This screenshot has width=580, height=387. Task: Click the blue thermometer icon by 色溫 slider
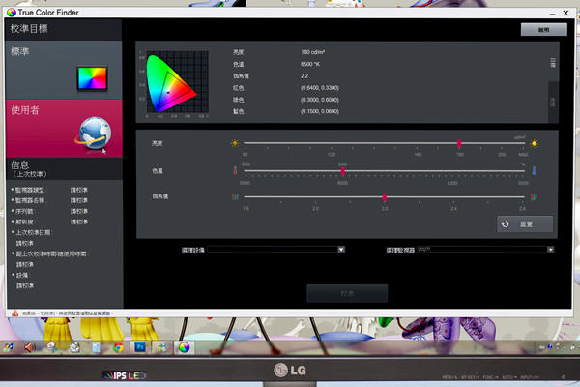click(534, 170)
